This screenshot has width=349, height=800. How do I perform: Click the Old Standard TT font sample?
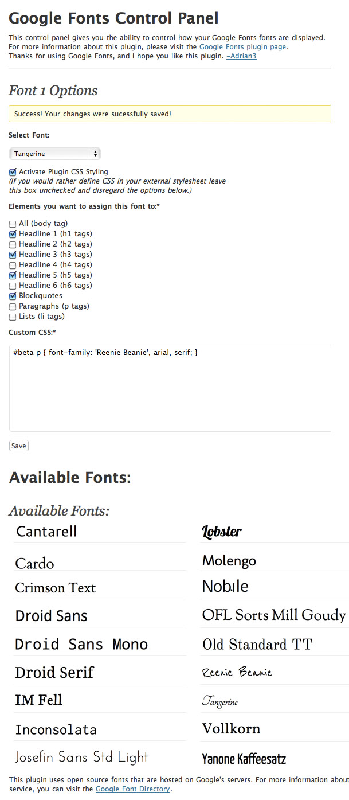[x=257, y=645]
